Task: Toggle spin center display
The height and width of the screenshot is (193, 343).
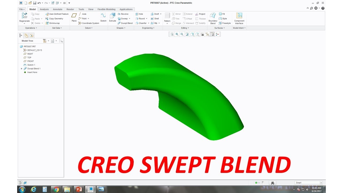Action: tap(217, 34)
